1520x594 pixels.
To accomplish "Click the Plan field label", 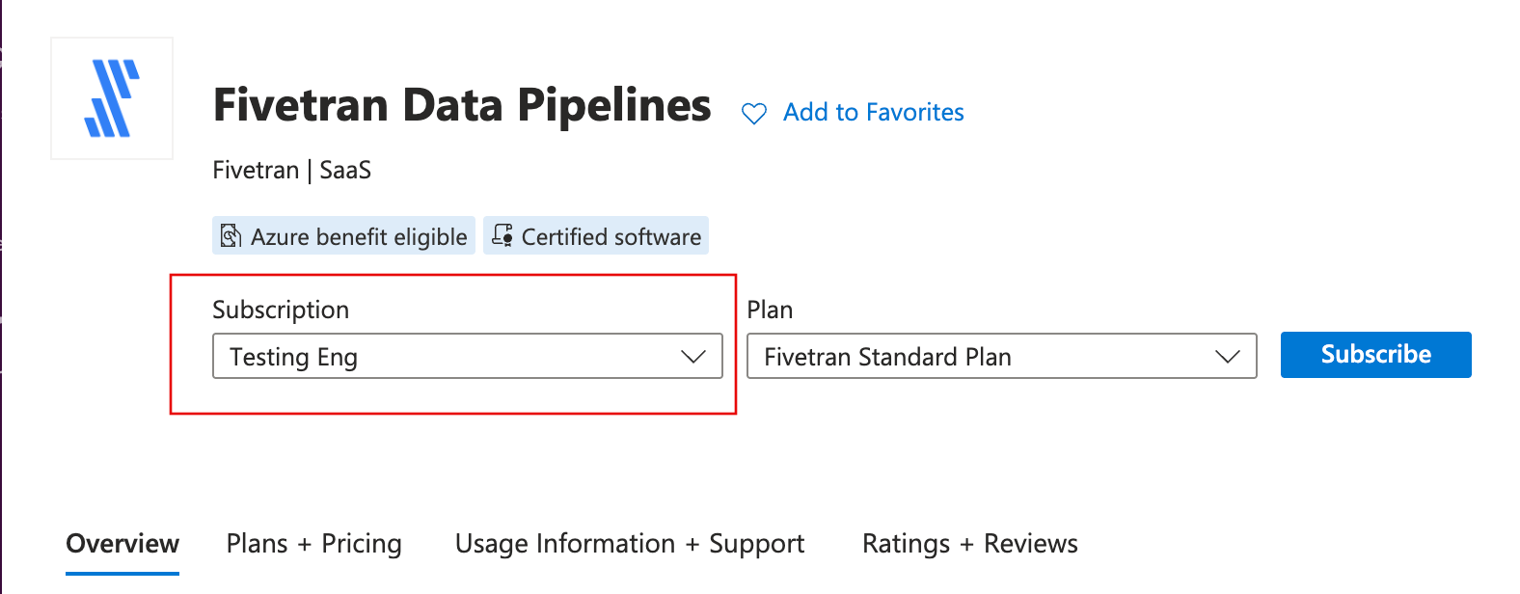I will 770,310.
